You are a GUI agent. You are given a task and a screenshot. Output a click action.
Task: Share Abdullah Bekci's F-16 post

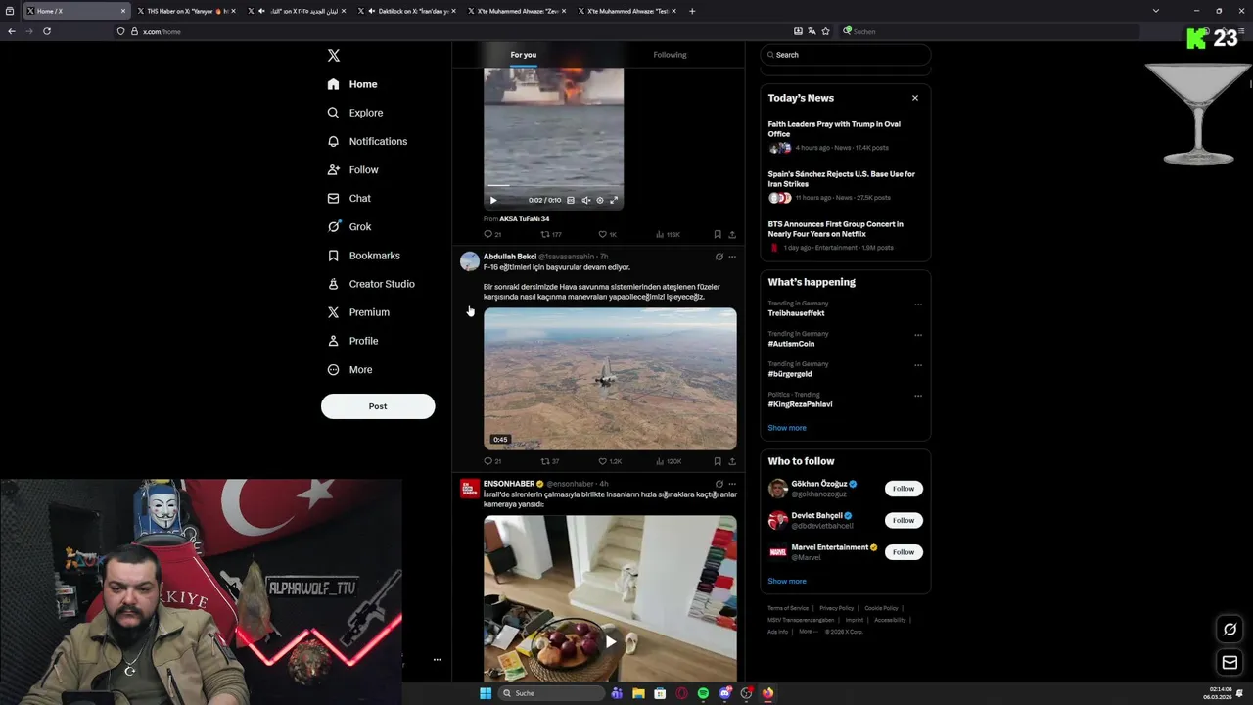point(732,461)
